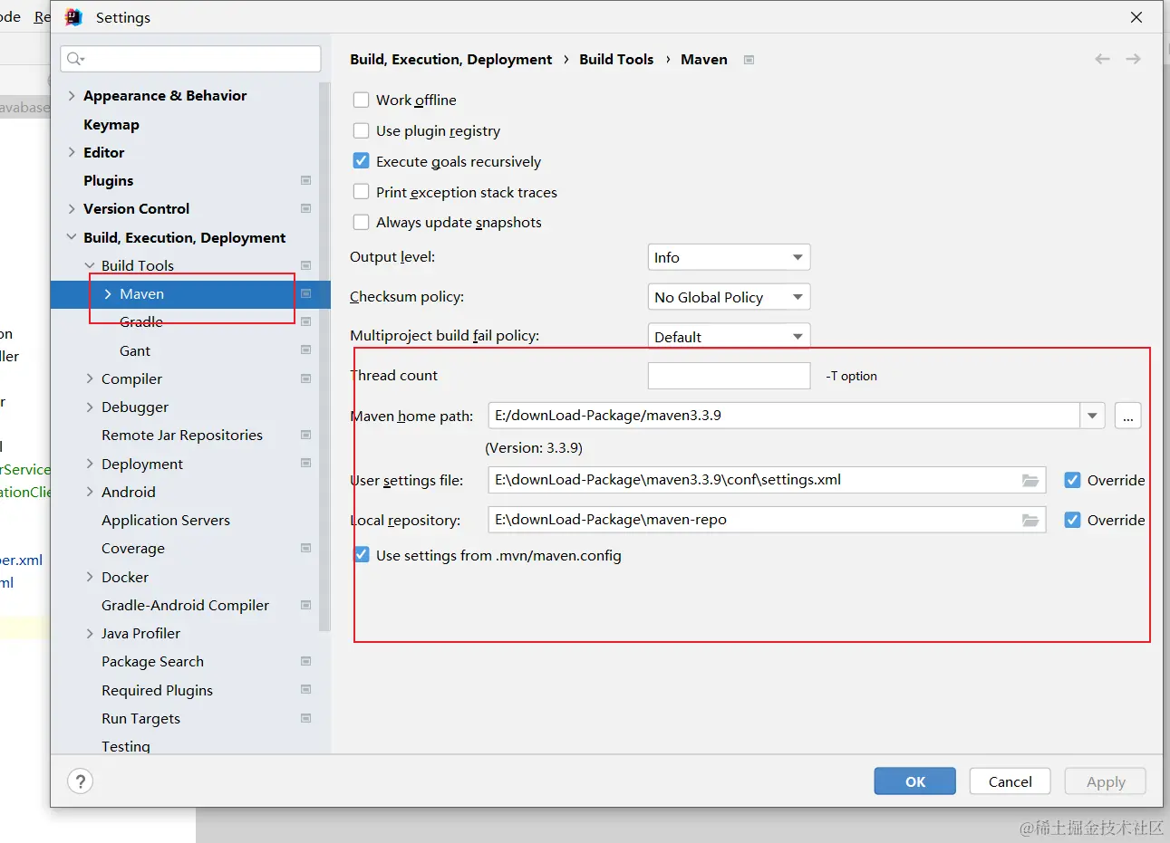
Task: Browse for the local repository folder
Action: pos(1030,521)
